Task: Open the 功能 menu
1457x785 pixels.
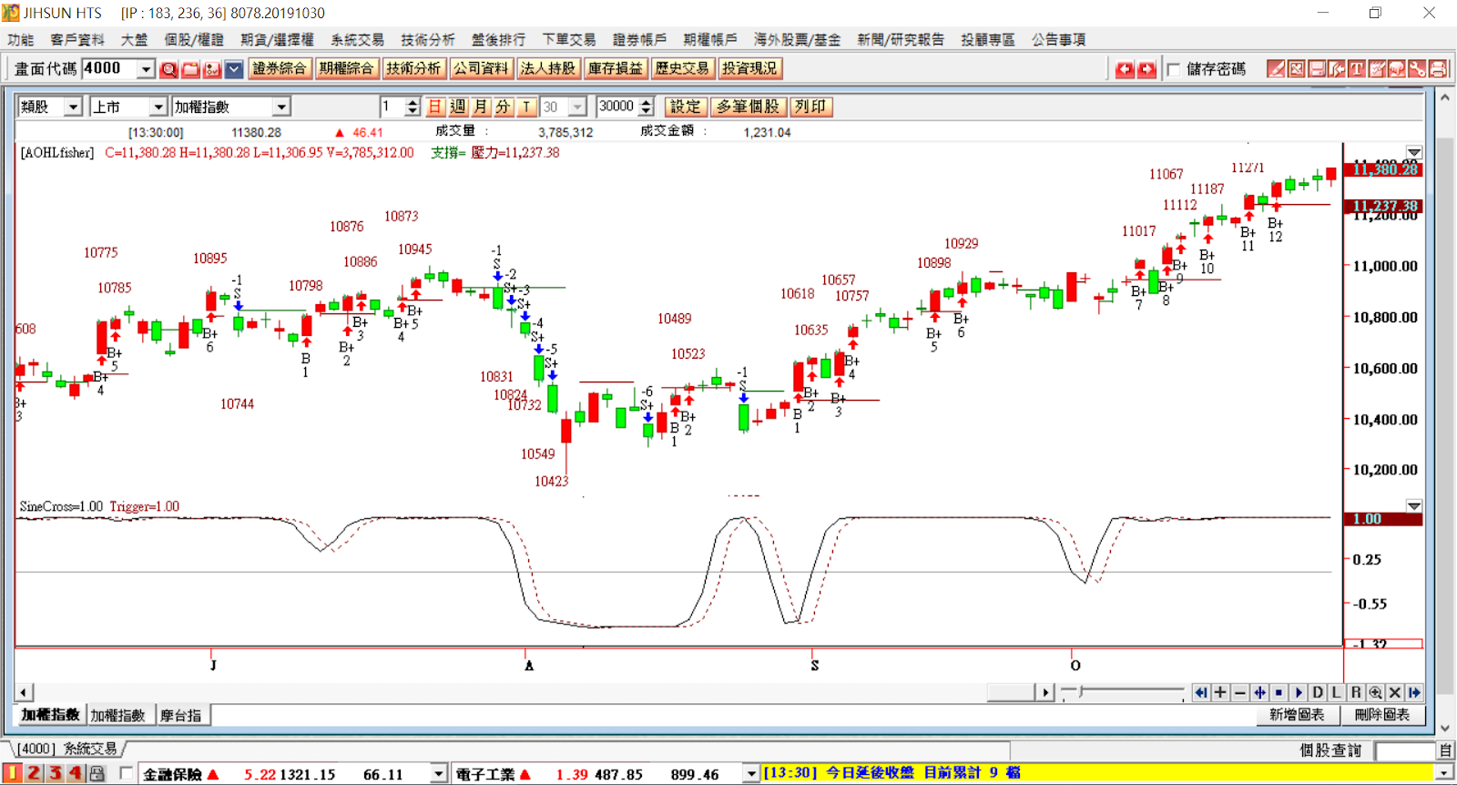Action: coord(20,39)
